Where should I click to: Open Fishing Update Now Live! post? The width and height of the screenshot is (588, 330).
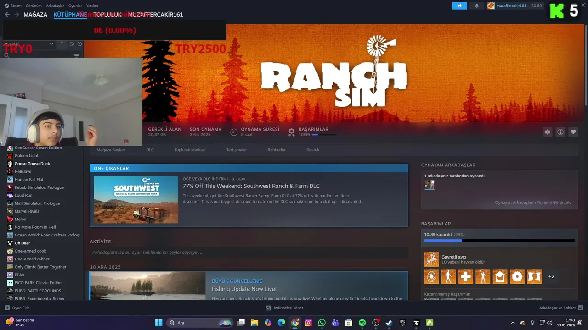(x=244, y=289)
